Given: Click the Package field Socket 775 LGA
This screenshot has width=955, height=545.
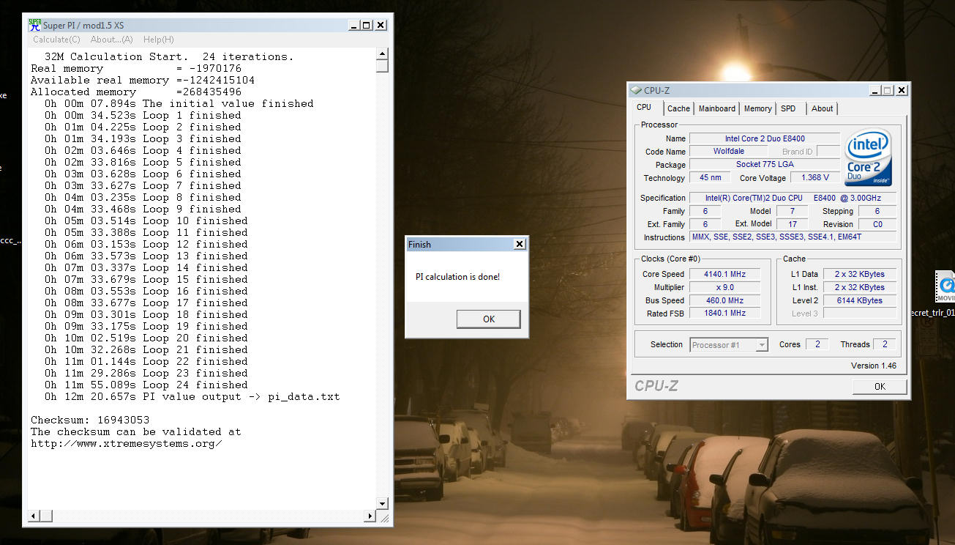Looking at the screenshot, I should (764, 165).
